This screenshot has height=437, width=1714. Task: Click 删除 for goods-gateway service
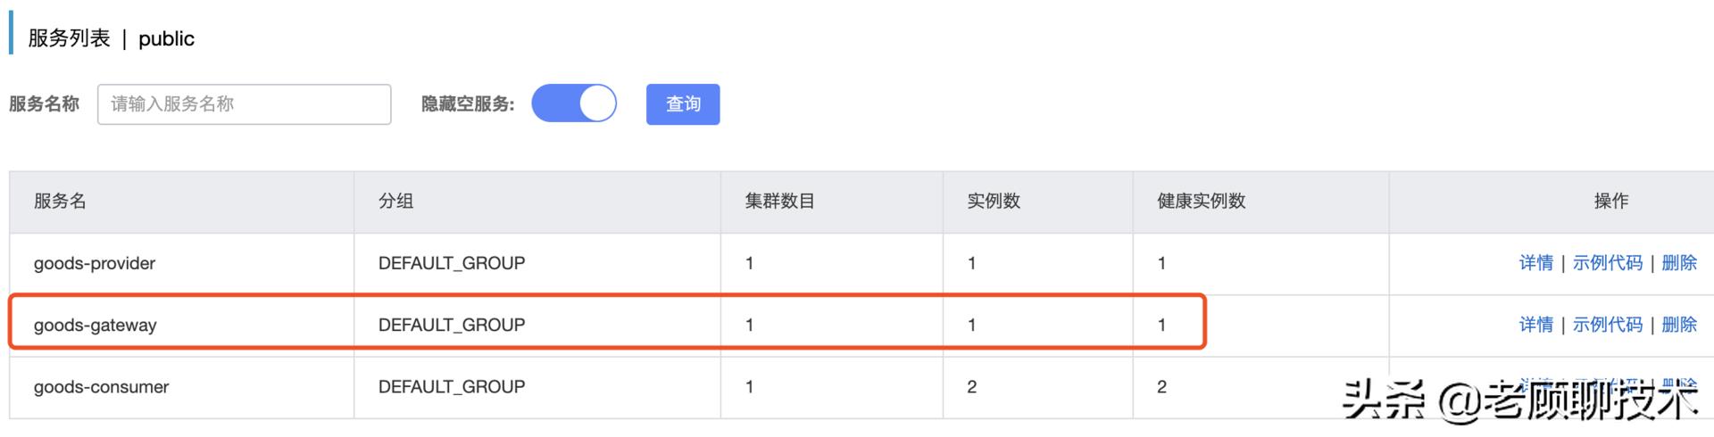pyautogui.click(x=1678, y=325)
